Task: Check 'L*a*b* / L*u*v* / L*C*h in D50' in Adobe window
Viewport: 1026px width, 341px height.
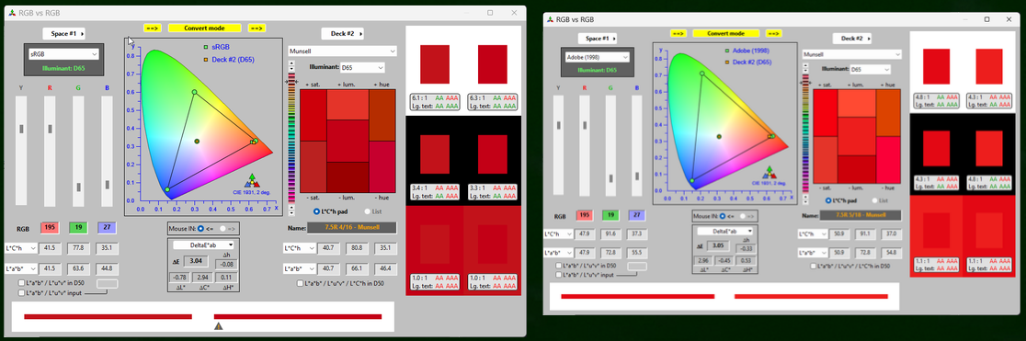Action: (x=813, y=267)
